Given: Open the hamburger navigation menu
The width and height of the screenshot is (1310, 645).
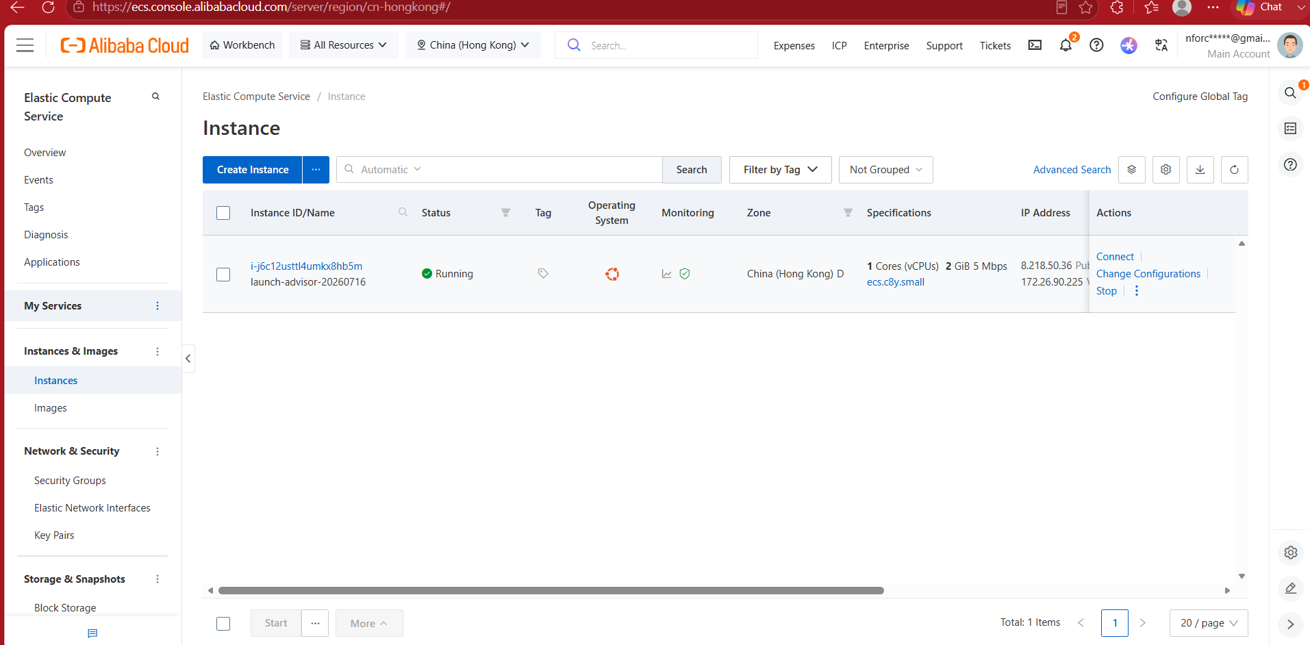Looking at the screenshot, I should click(25, 45).
